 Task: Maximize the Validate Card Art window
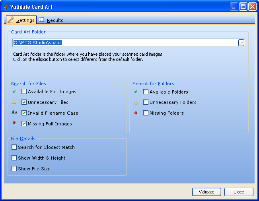(x=243, y=7)
